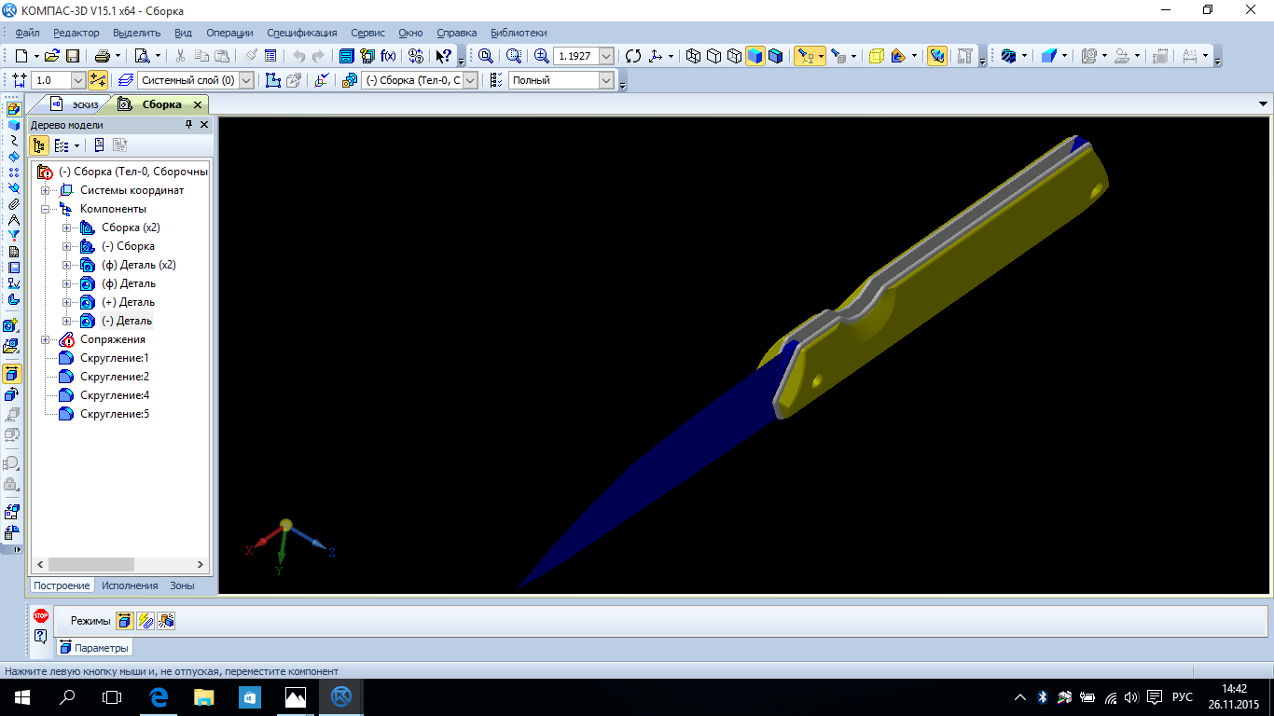Open the Print preview tool
The image size is (1274, 716).
tap(142, 56)
